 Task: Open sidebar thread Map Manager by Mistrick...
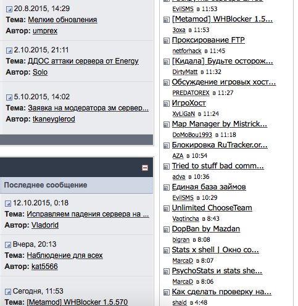pos(220,124)
